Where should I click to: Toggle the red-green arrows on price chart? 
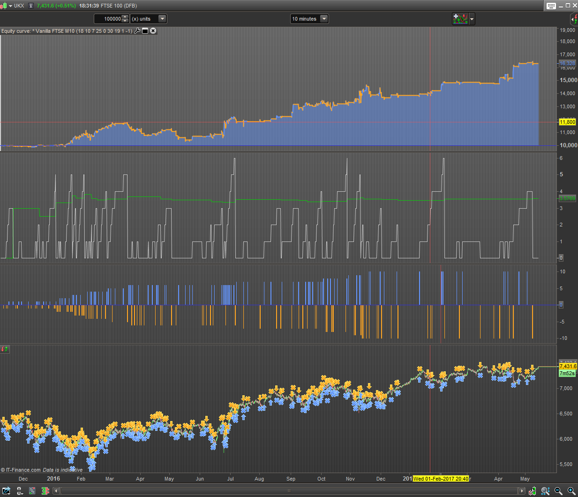(x=4, y=349)
